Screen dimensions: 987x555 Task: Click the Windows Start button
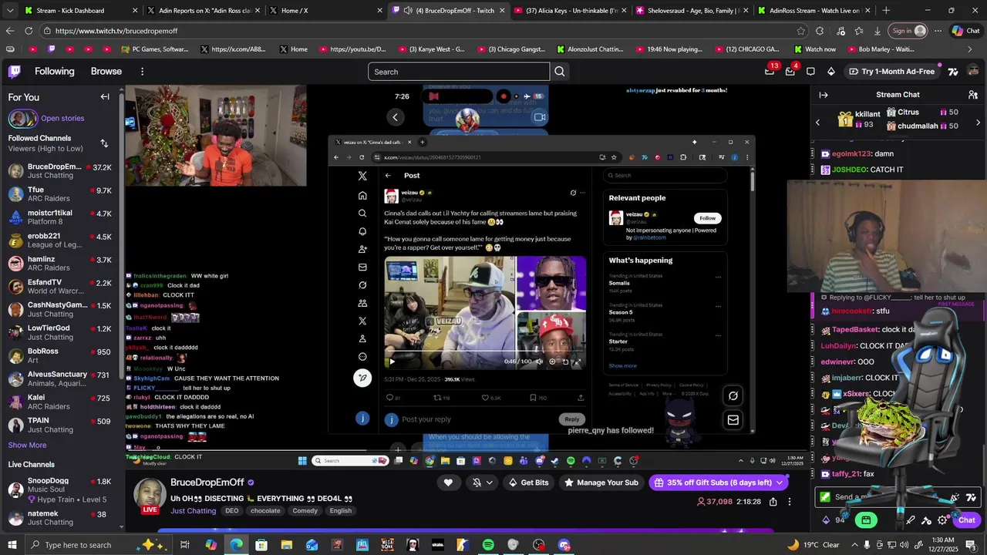[13, 545]
